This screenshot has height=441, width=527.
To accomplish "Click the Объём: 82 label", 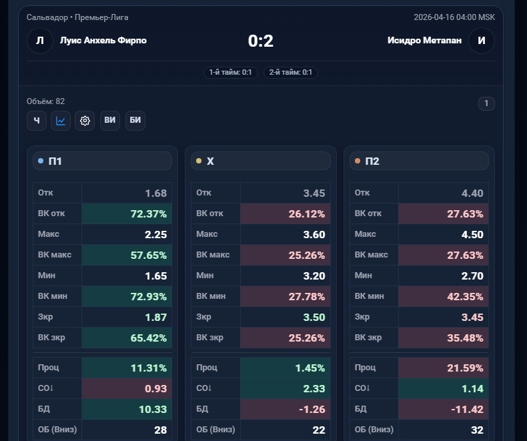I will pos(46,101).
